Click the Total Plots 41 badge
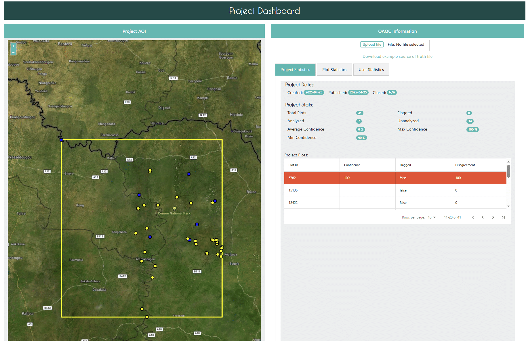Screen dimensions: 526x341 pos(360,113)
